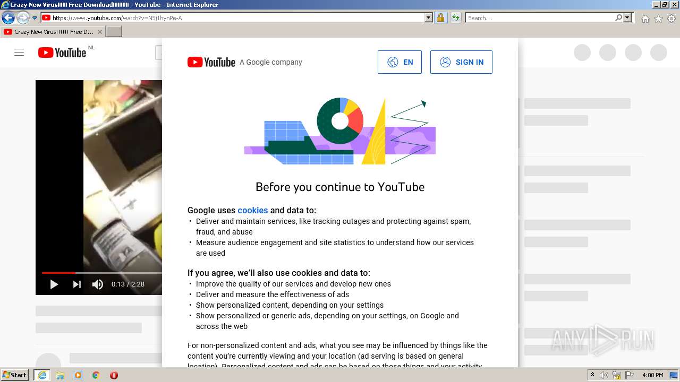The image size is (680, 382).
Task: Click the Home icon in IE
Action: point(645,19)
